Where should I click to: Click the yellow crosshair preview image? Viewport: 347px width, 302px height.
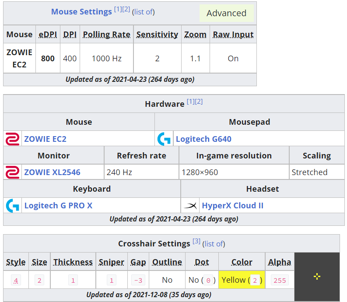pyautogui.click(x=317, y=277)
